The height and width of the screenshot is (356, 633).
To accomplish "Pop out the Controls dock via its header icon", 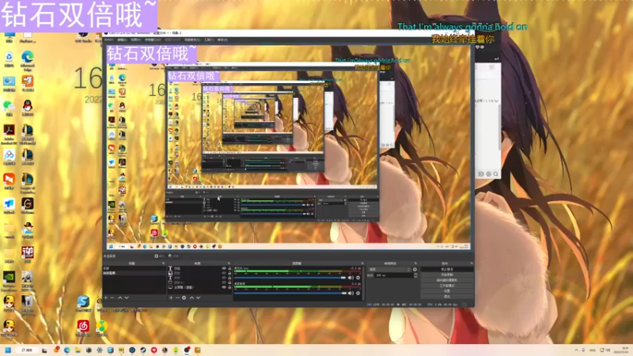I will [x=472, y=263].
